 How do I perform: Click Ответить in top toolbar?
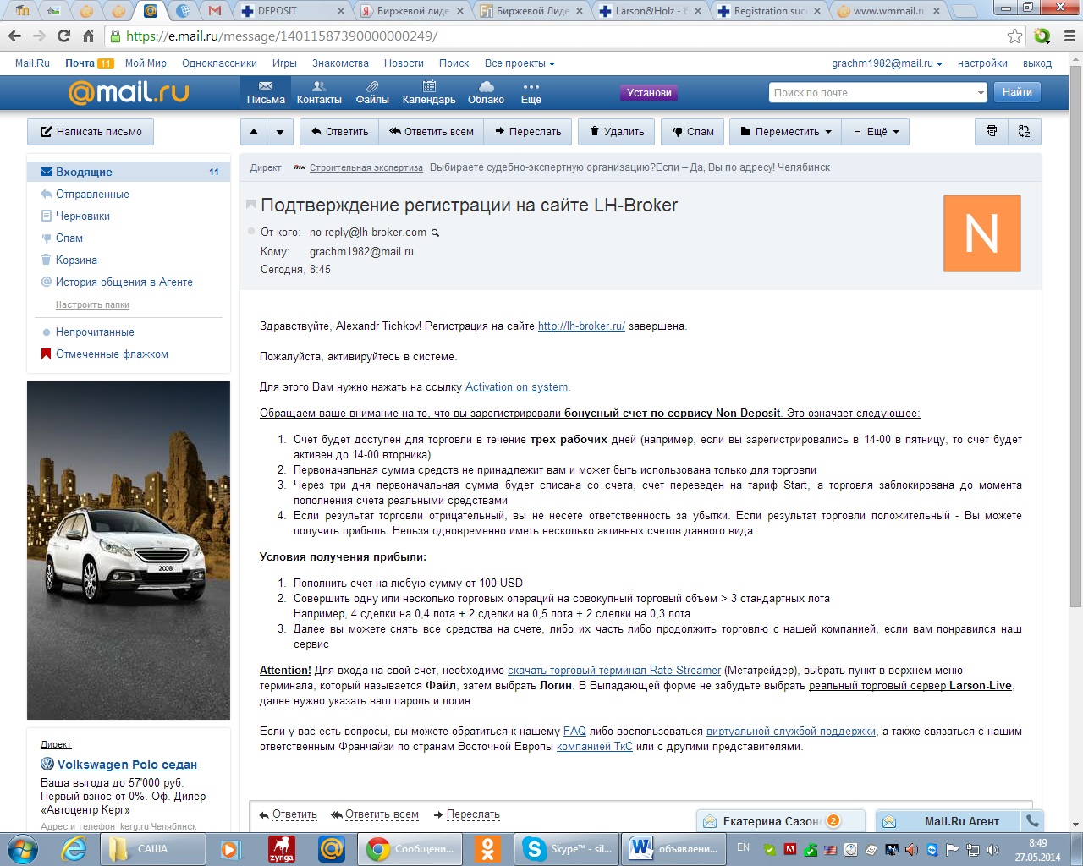pyautogui.click(x=339, y=132)
